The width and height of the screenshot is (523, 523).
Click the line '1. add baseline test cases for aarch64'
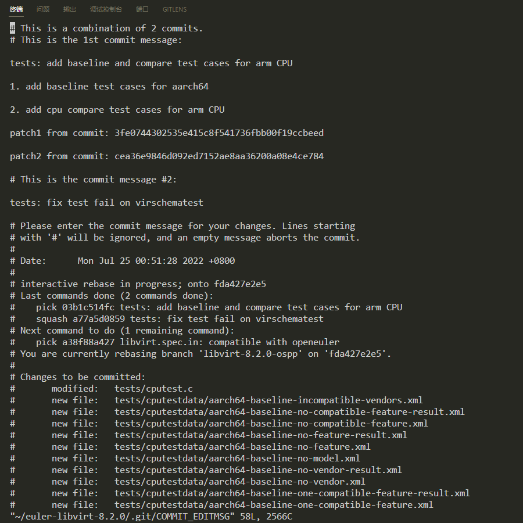click(109, 87)
